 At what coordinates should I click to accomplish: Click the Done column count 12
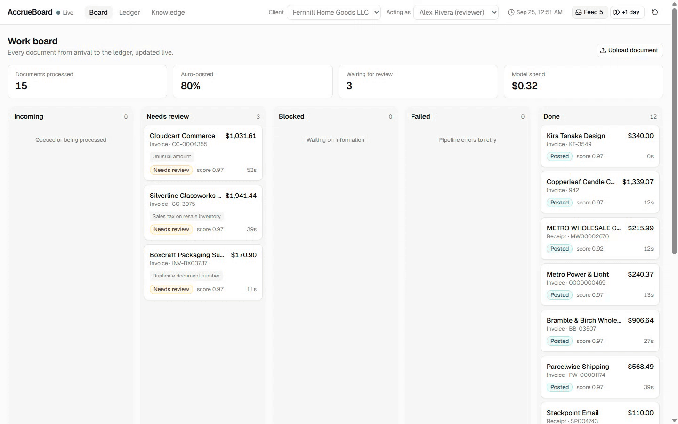pos(653,117)
